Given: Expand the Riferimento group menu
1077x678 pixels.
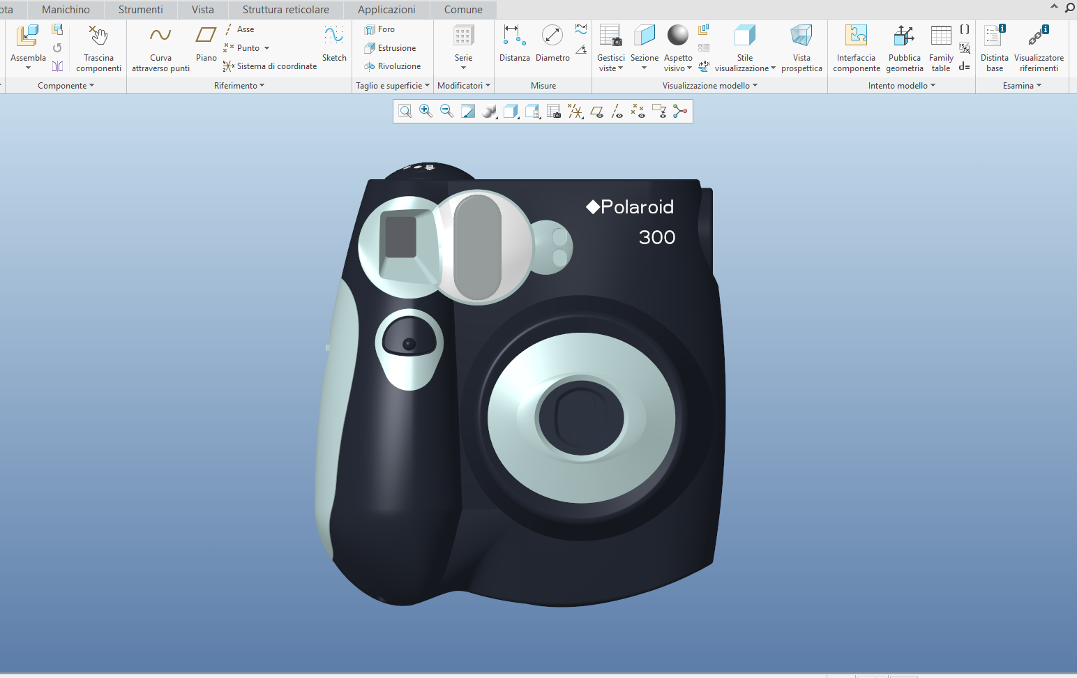Looking at the screenshot, I should tap(239, 86).
